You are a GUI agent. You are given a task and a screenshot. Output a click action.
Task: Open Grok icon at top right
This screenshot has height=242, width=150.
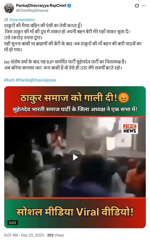[137, 6]
